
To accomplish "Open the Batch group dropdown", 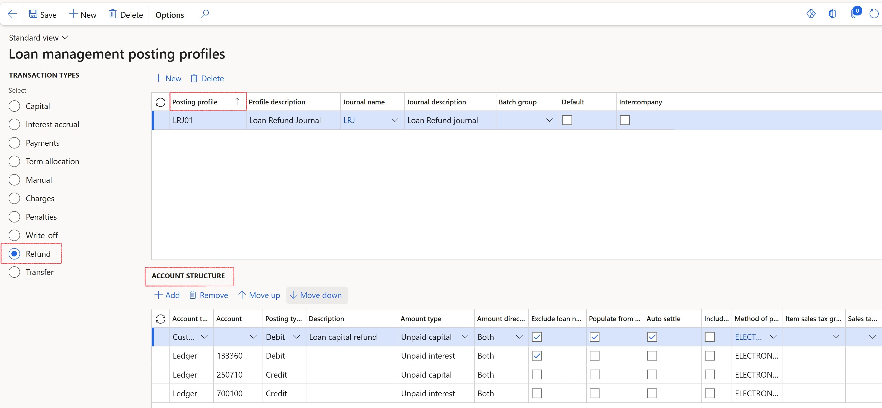I will (549, 120).
